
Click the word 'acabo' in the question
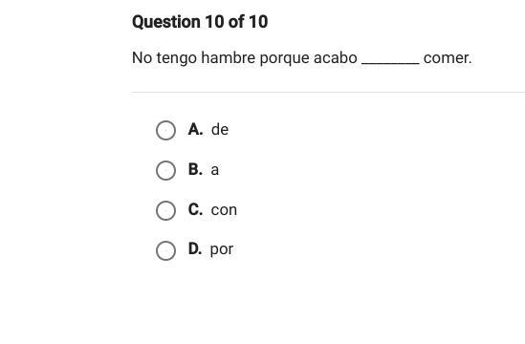pos(336,57)
